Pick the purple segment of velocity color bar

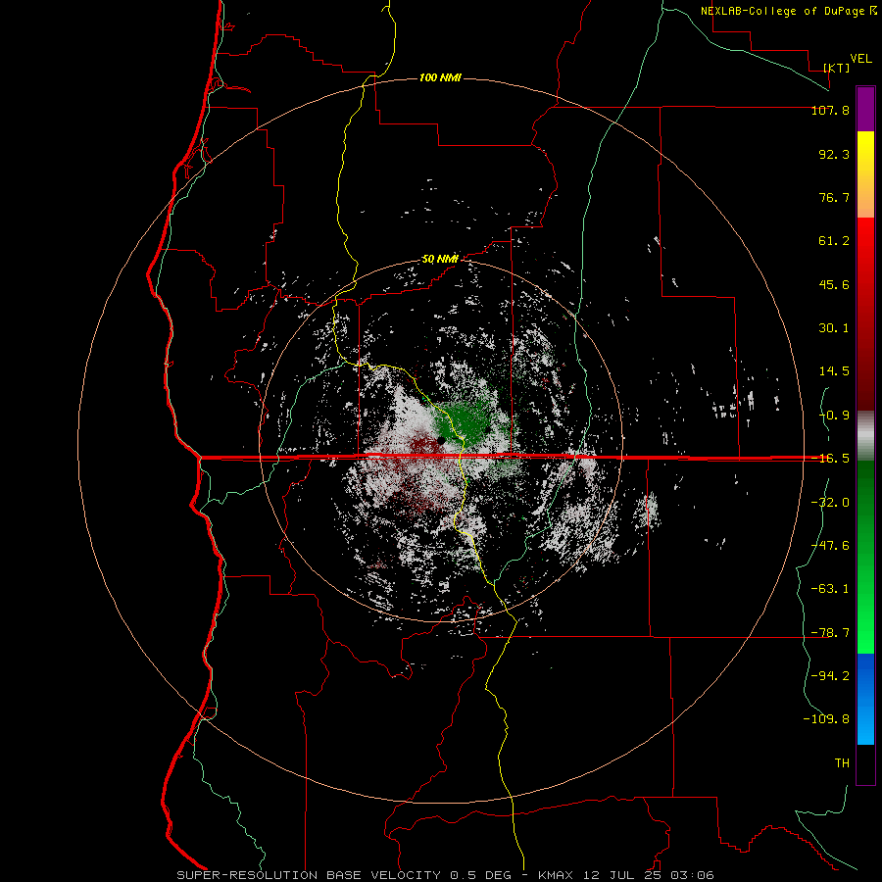[x=865, y=109]
